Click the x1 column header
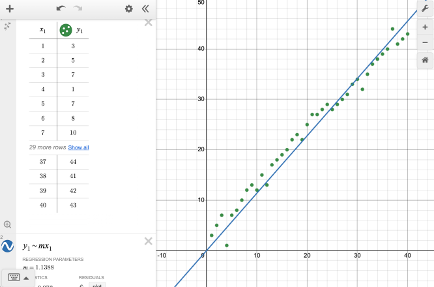 [42, 30]
